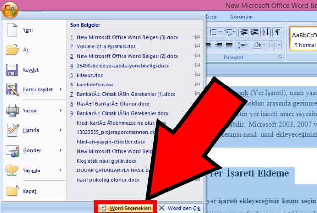This screenshot has width=317, height=213.
Task: Click the round Office button
Action: tap(10, 10)
